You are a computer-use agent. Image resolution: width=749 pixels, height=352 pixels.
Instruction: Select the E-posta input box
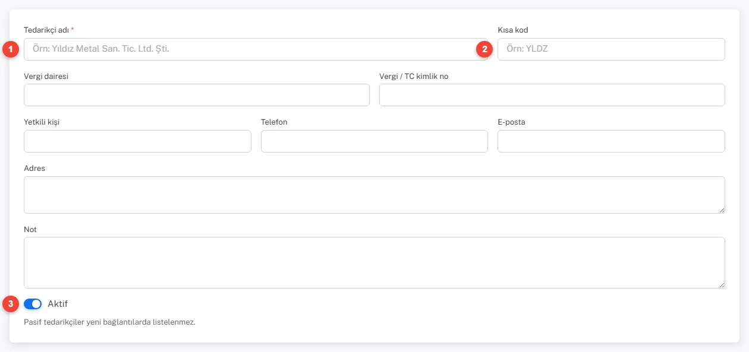point(611,141)
